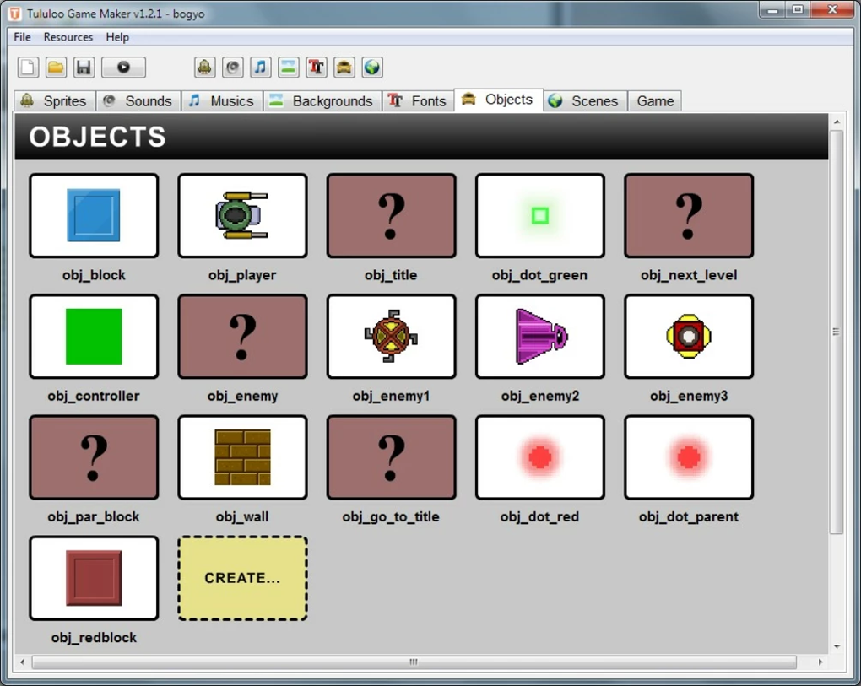
Task: Open project with the folder icon
Action: (56, 68)
